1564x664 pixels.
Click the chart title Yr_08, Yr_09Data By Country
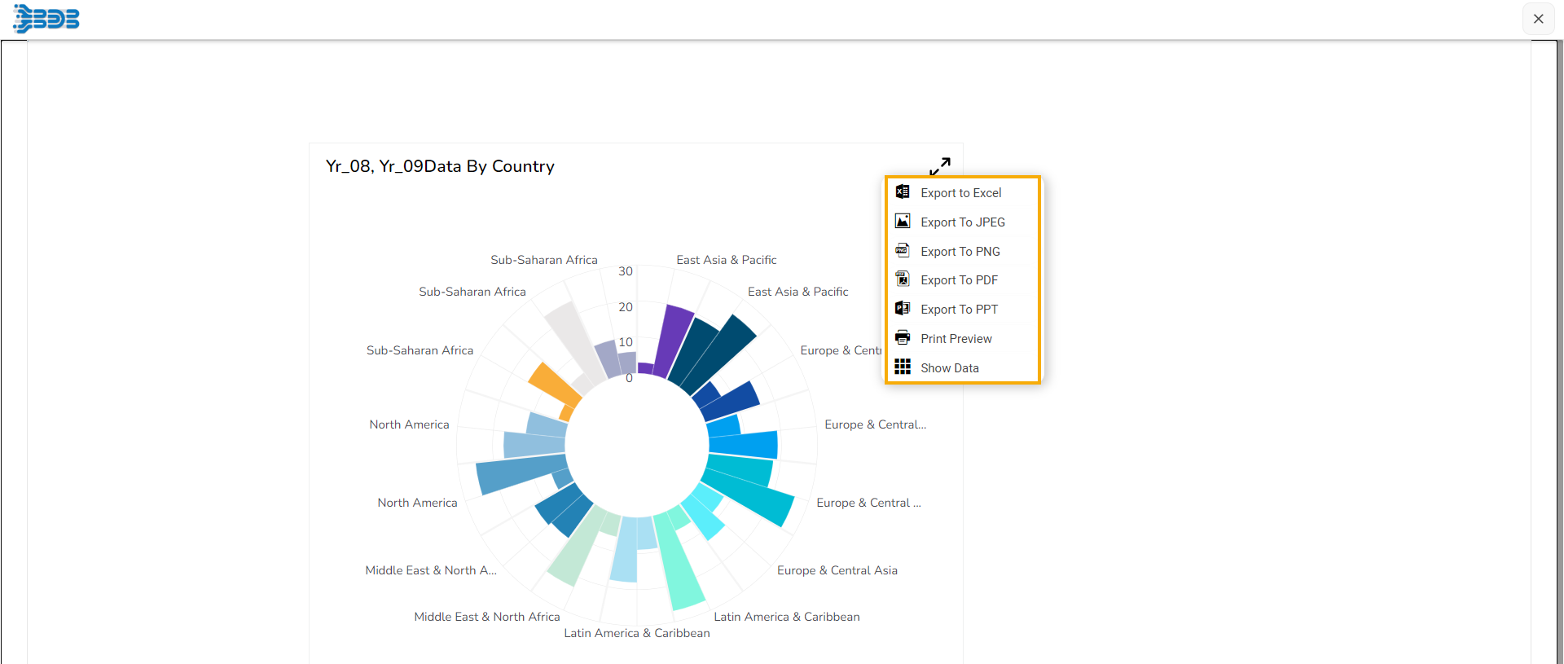coord(440,166)
